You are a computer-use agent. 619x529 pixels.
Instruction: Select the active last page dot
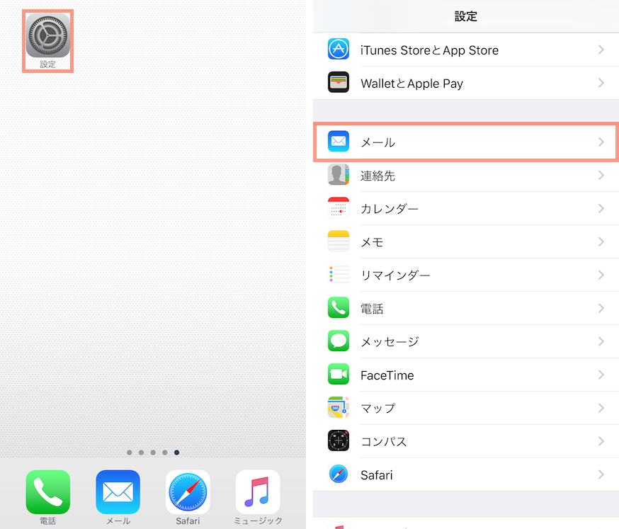(x=177, y=453)
